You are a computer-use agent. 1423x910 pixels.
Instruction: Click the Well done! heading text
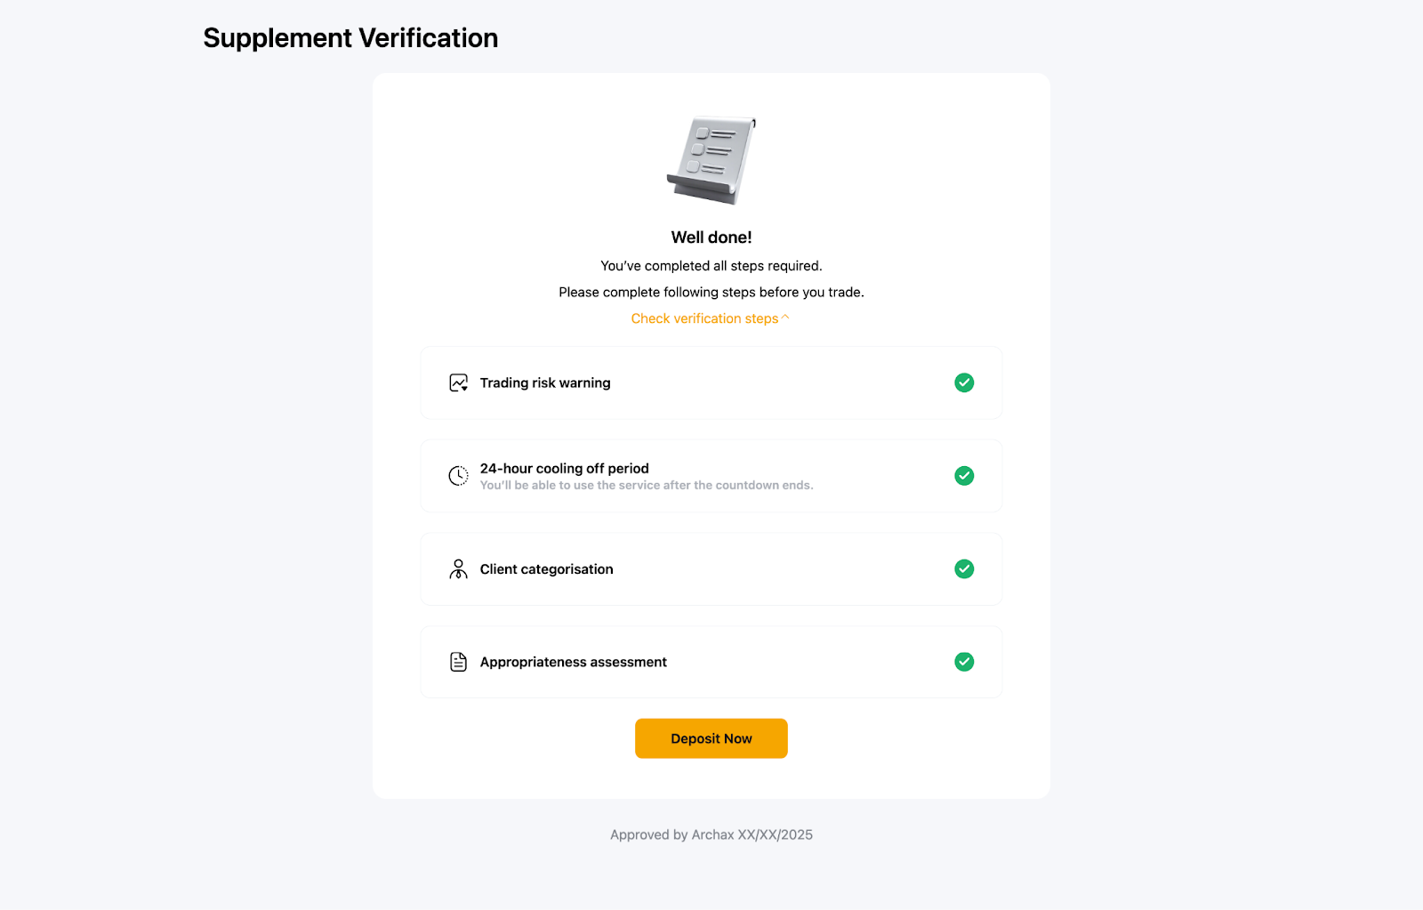click(711, 238)
